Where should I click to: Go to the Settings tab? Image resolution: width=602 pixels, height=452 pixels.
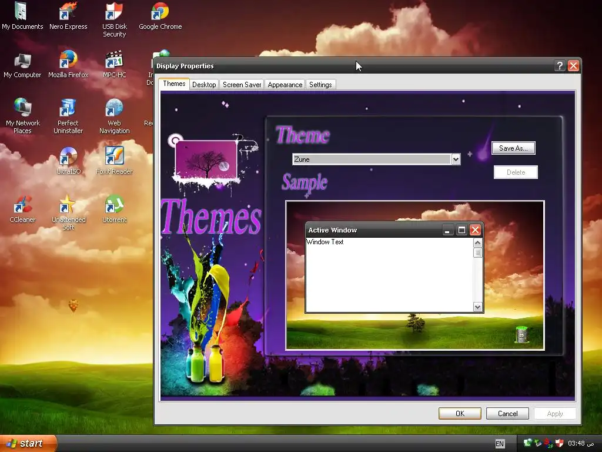[x=320, y=85]
